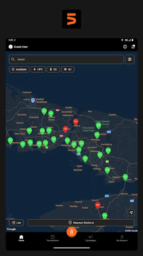The image size is (143, 256).
Task: Select the red pin near Yalova
Action: [97, 205]
